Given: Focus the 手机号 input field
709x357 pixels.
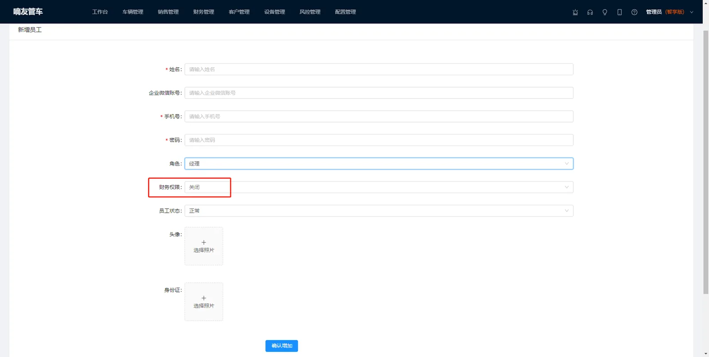Looking at the screenshot, I should 379,116.
